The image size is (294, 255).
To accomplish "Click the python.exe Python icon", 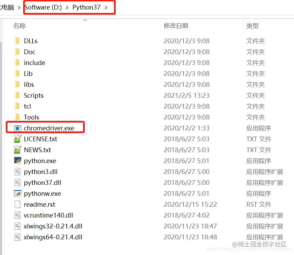I will 18,161.
